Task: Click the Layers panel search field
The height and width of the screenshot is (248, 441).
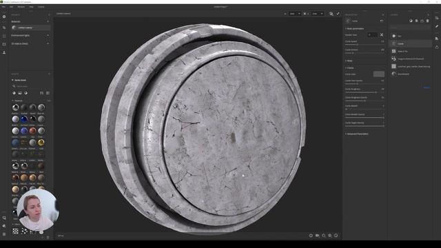Action: (410, 28)
